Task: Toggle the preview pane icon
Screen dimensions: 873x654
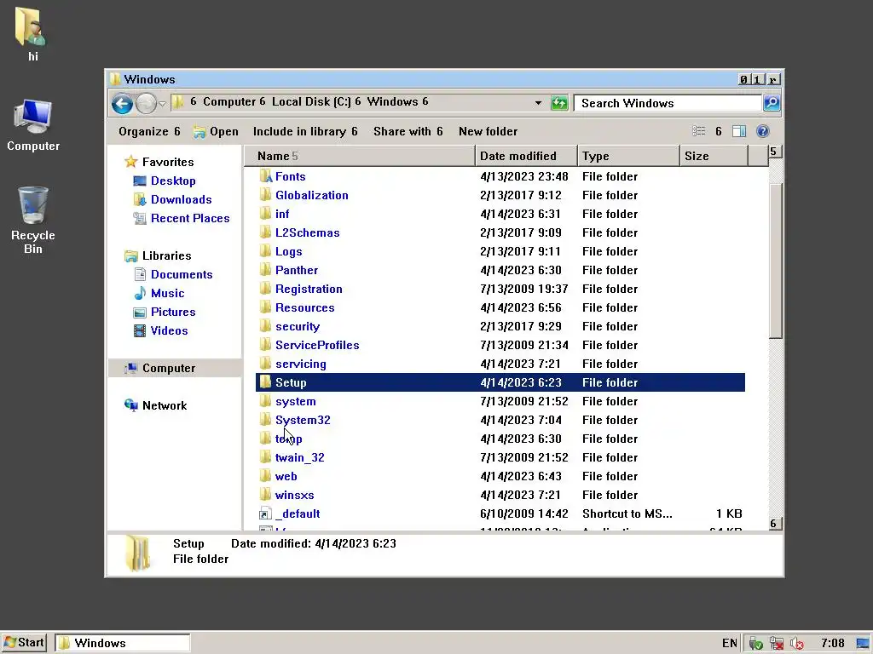Action: pyautogui.click(x=739, y=131)
